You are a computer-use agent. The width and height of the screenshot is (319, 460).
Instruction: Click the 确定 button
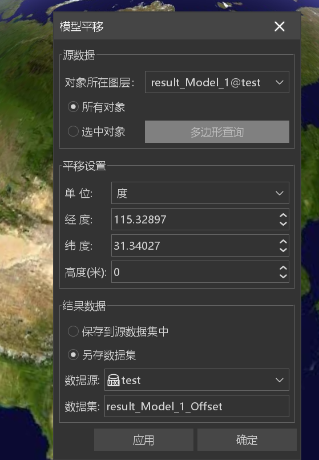click(247, 440)
